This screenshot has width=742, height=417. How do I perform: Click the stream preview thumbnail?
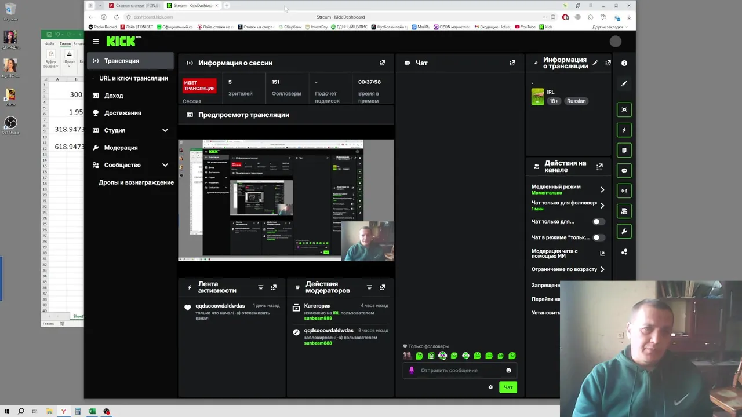point(286,200)
